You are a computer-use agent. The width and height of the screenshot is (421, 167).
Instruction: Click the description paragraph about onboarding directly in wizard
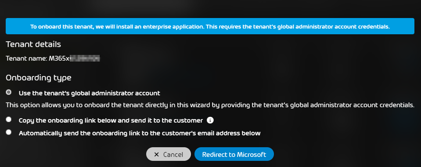click(x=210, y=105)
